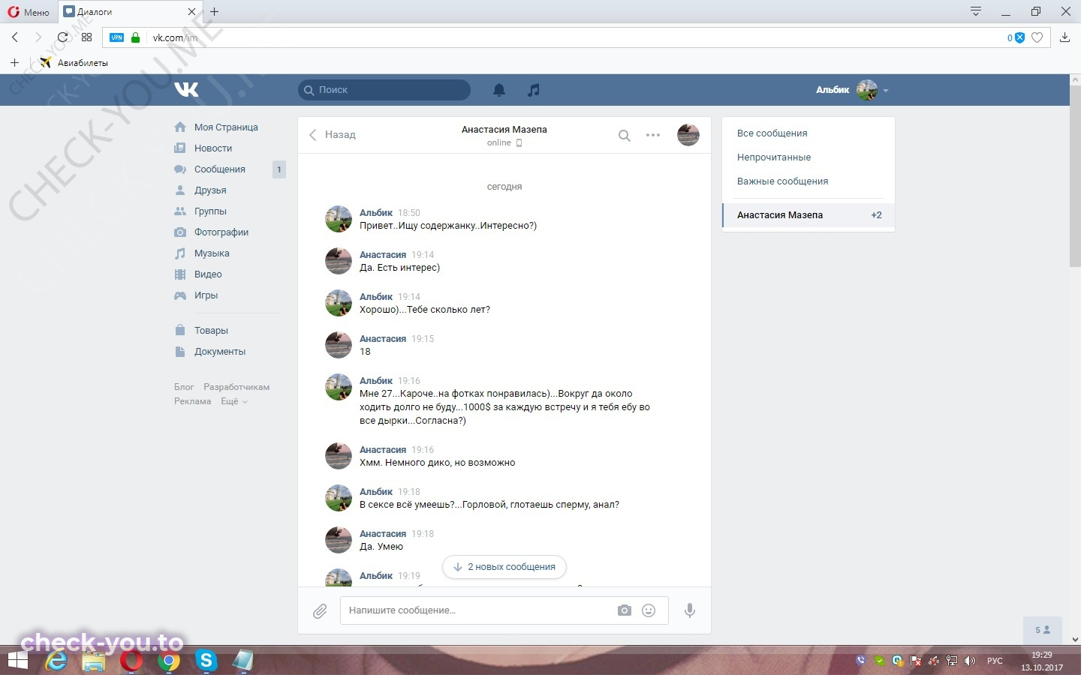Click the interlocutor avatar in chat header
The height and width of the screenshot is (675, 1084).
(x=688, y=135)
